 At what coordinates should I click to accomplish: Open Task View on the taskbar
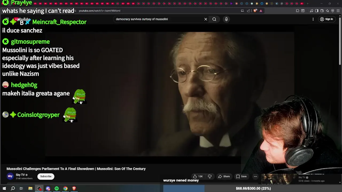pyautogui.click(x=21, y=189)
